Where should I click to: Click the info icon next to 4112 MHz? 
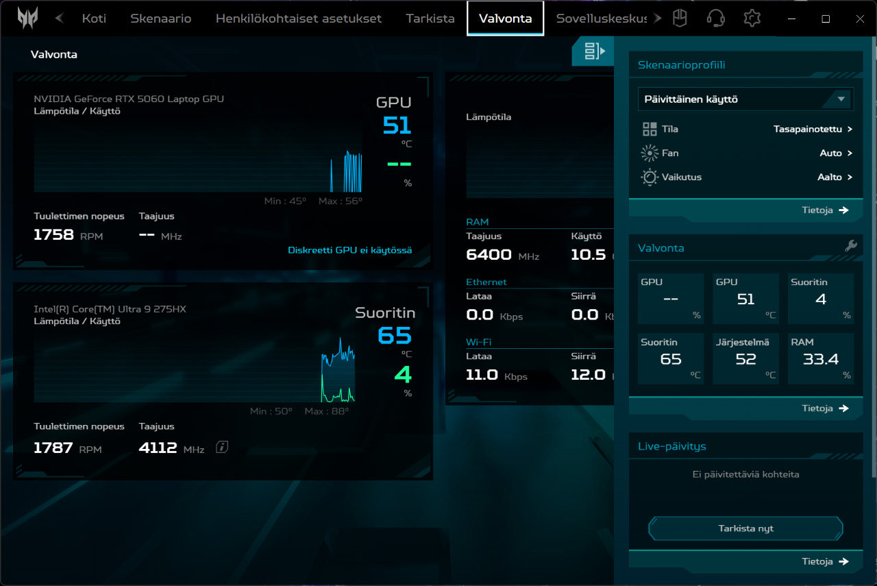click(222, 448)
